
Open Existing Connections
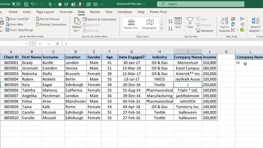[51, 25]
